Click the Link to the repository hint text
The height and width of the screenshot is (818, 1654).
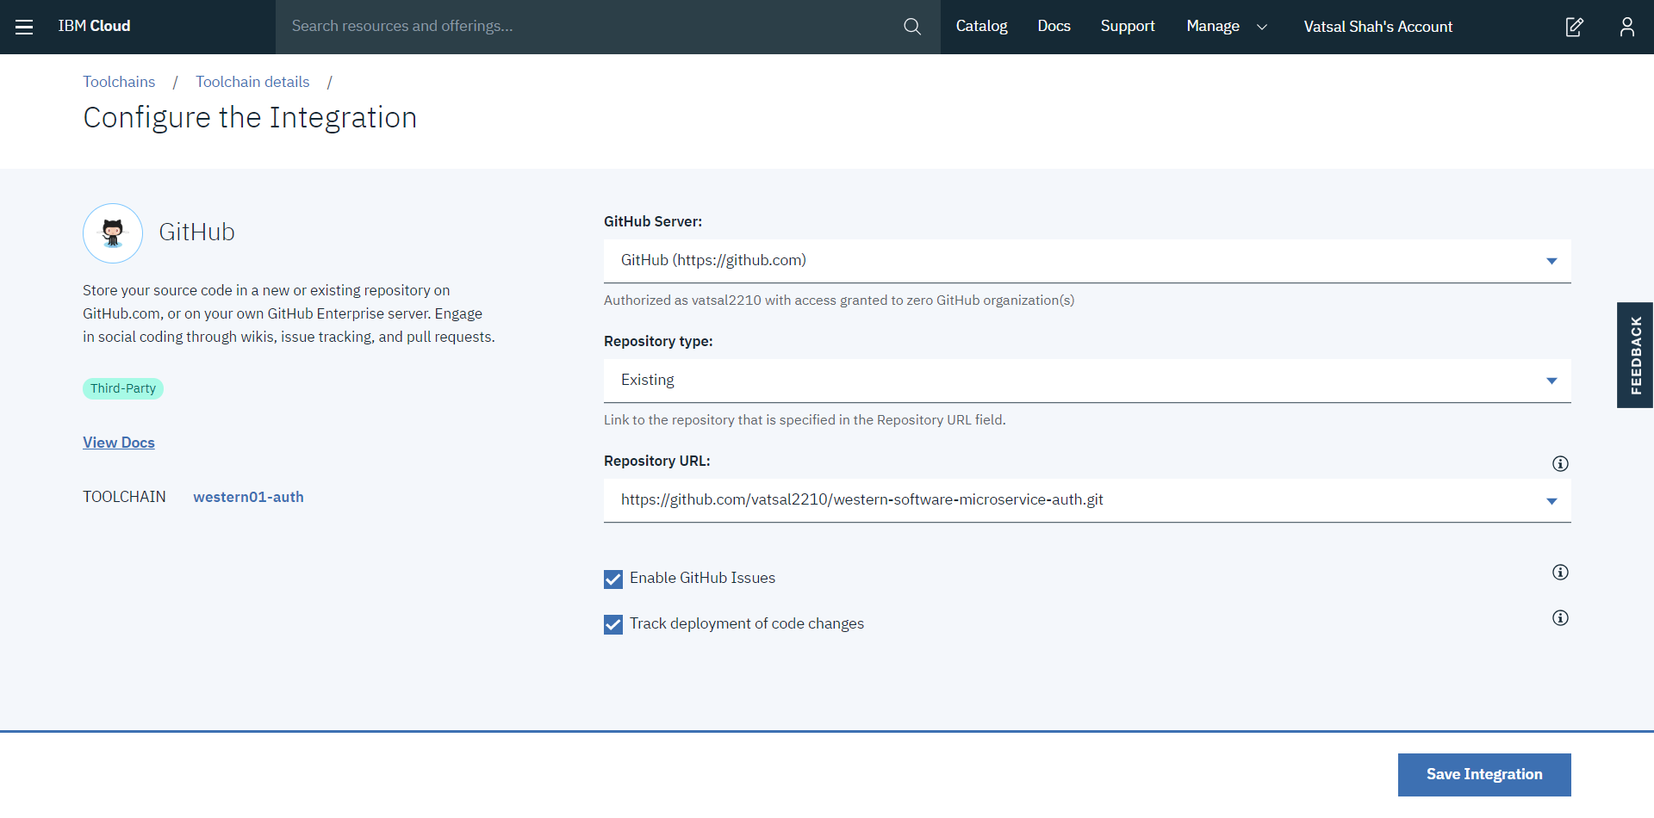tap(805, 420)
